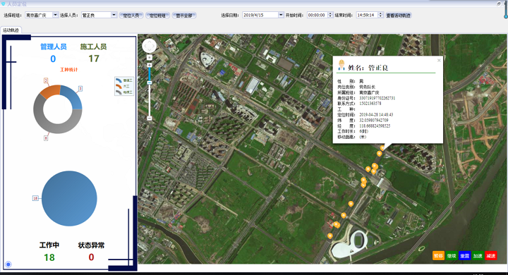Click the map zoom slider handle

pyautogui.click(x=150, y=82)
